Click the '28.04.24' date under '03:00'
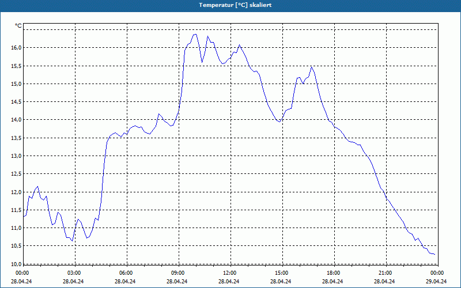 pos(73,281)
